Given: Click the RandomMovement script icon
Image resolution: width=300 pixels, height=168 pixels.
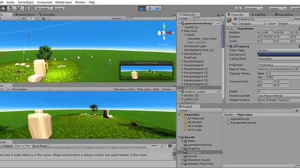Looking at the screenshot, I should 228,123.
